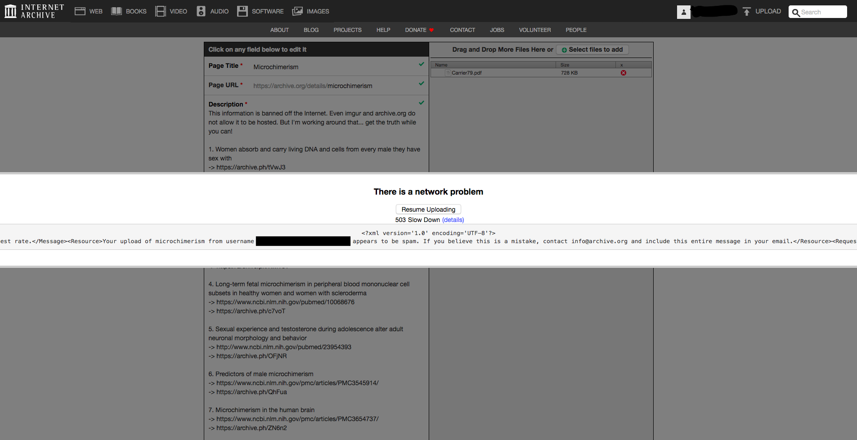Edit the Page Title field Microchimerism

click(x=276, y=67)
